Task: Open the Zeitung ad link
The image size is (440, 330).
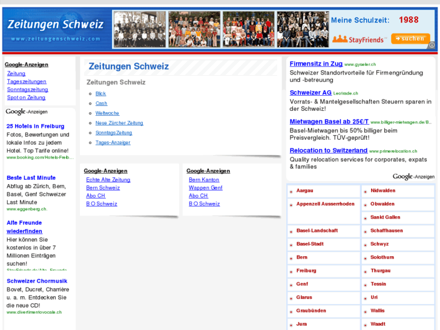Action: tap(16, 73)
